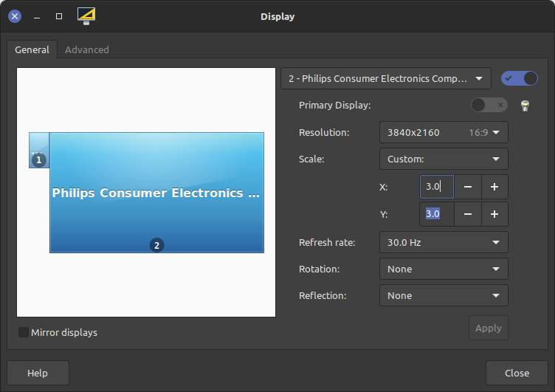The image size is (555, 392).
Task: Click the Apply button
Action: pyautogui.click(x=489, y=328)
